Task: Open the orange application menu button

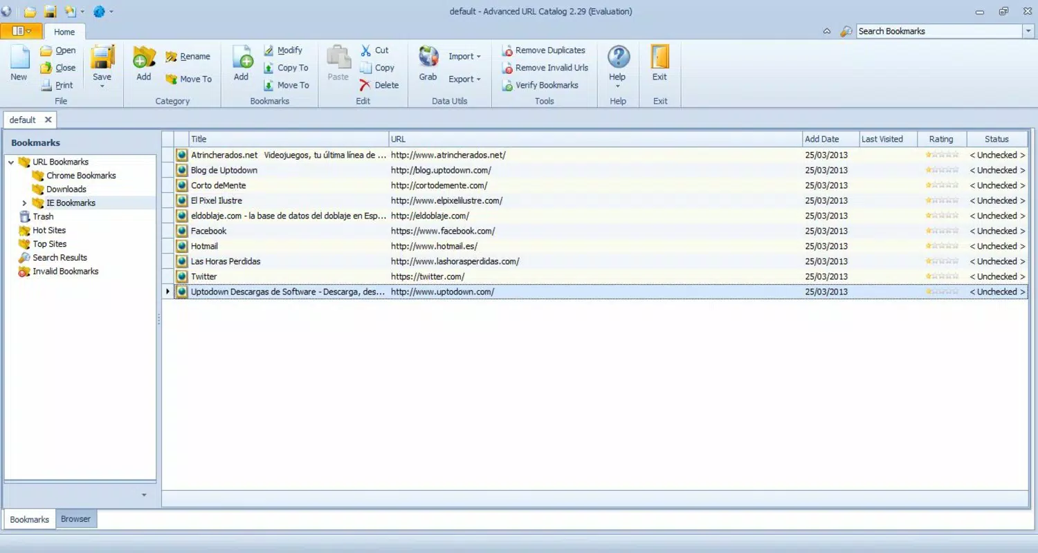Action: [21, 31]
